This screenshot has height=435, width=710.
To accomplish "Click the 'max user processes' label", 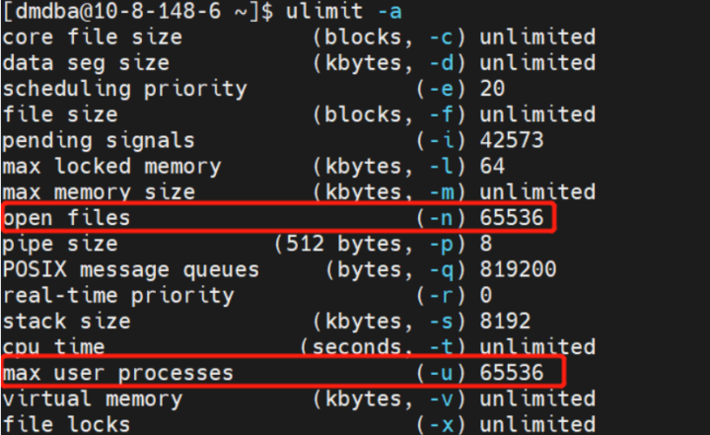I will (118, 374).
